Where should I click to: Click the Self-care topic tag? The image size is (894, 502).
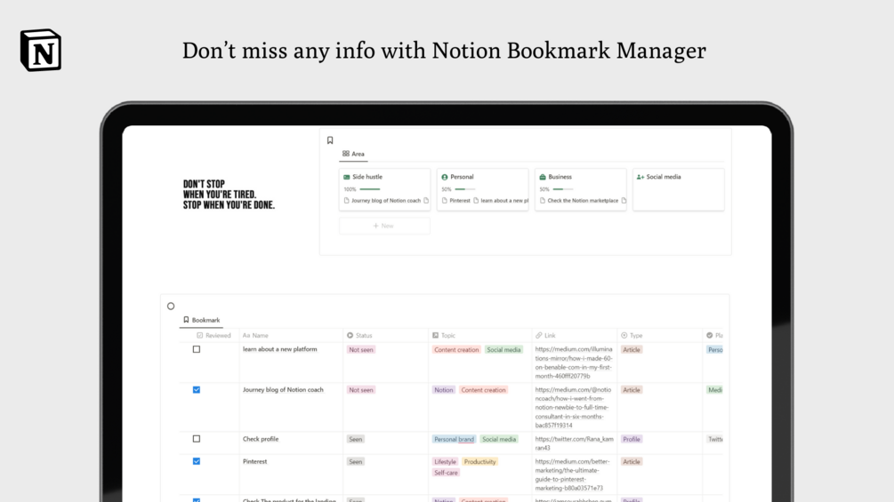[446, 473]
